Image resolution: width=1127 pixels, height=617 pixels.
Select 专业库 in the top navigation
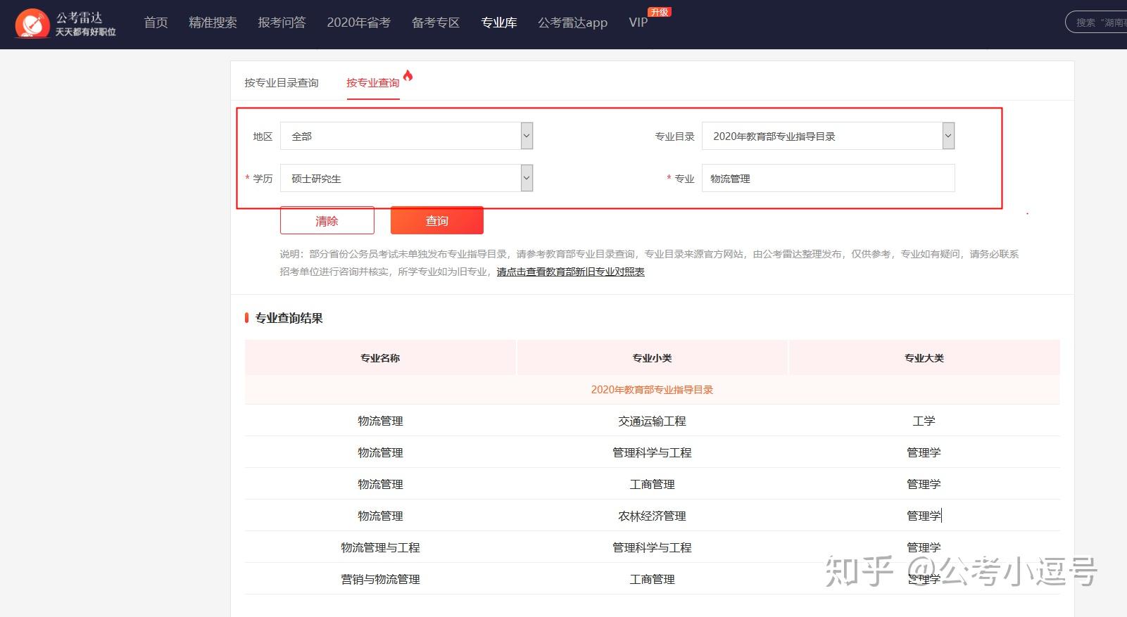click(499, 23)
